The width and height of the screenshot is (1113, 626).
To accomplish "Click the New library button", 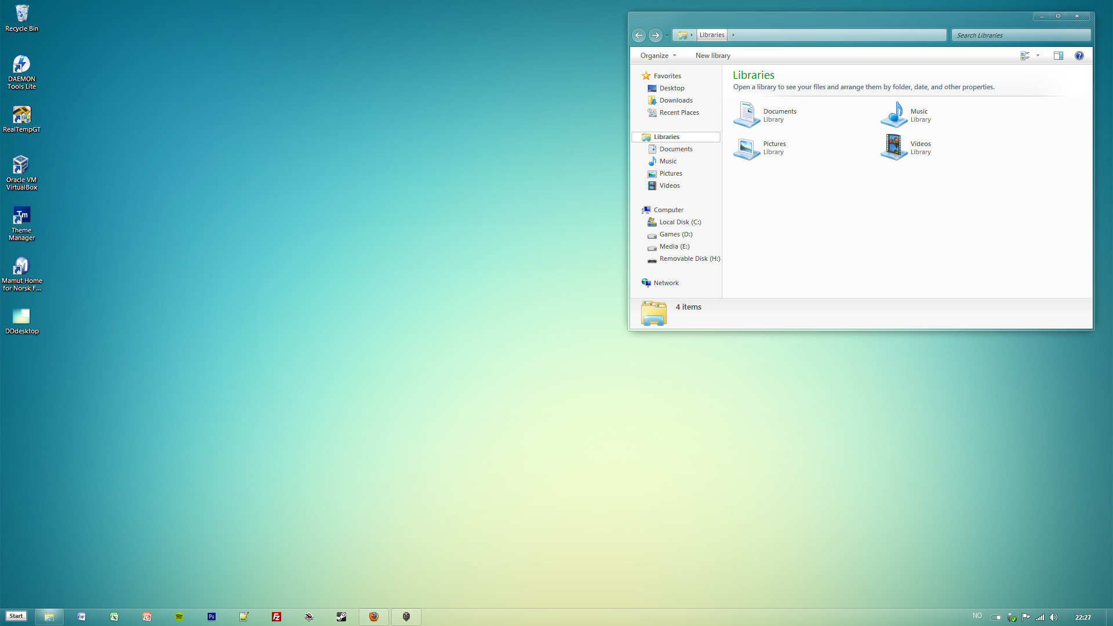I will pyautogui.click(x=712, y=56).
